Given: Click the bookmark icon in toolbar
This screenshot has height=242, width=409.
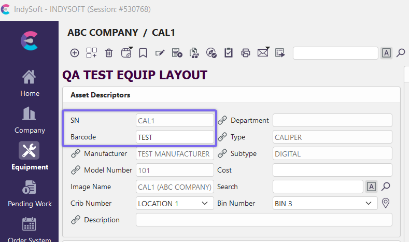Looking at the screenshot, I should click(x=143, y=53).
